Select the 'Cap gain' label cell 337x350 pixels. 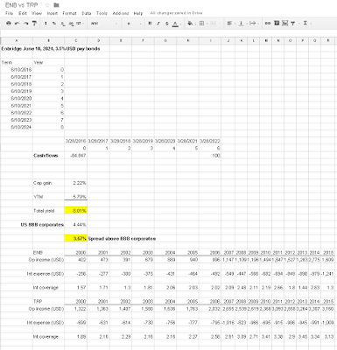click(x=48, y=183)
